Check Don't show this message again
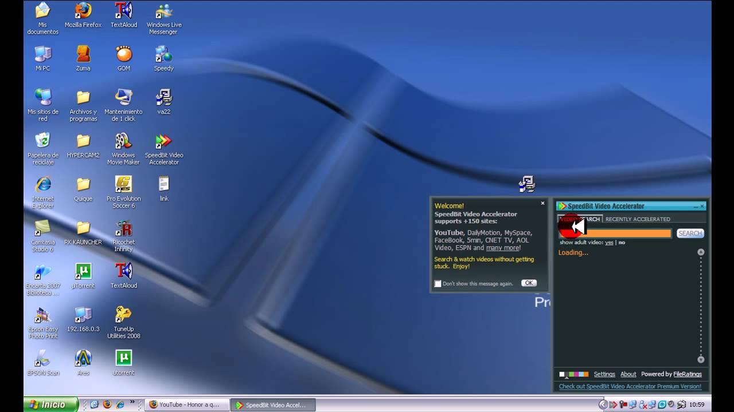734x412 pixels. tap(438, 283)
